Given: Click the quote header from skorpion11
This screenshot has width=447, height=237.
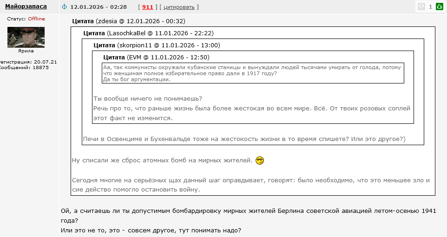Looking at the screenshot, I should point(157,45).
